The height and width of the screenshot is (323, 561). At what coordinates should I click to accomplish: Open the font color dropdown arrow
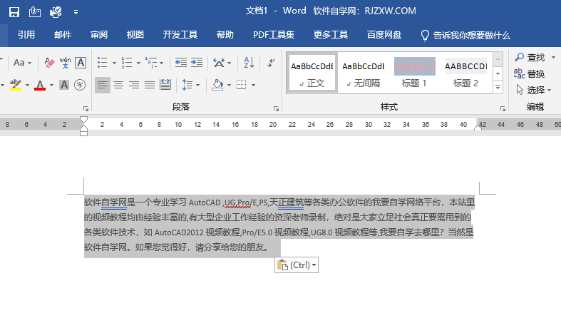[51, 85]
